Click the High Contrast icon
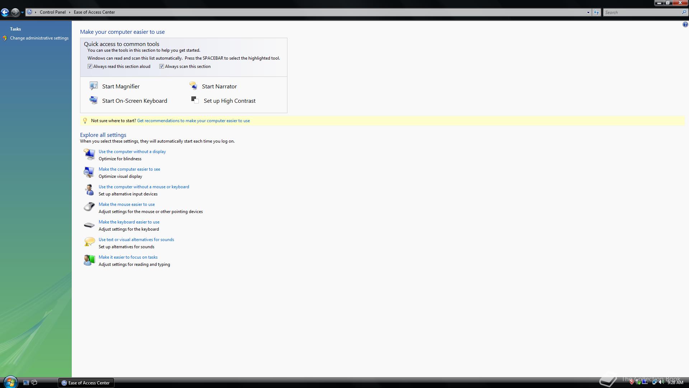Screen dimensions: 689x388 pyautogui.click(x=195, y=100)
